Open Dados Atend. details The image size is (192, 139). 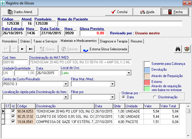[x=20, y=12]
